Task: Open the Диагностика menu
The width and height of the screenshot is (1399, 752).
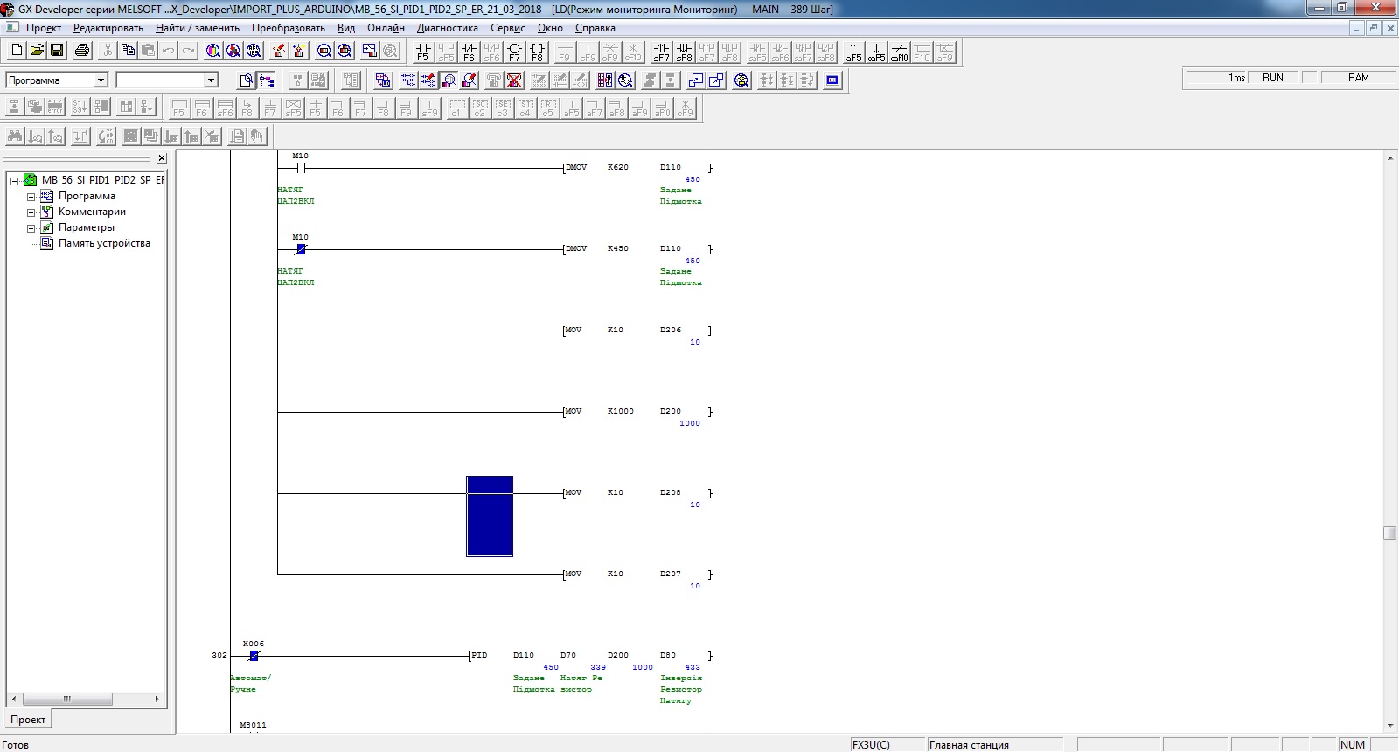Action: pos(448,28)
